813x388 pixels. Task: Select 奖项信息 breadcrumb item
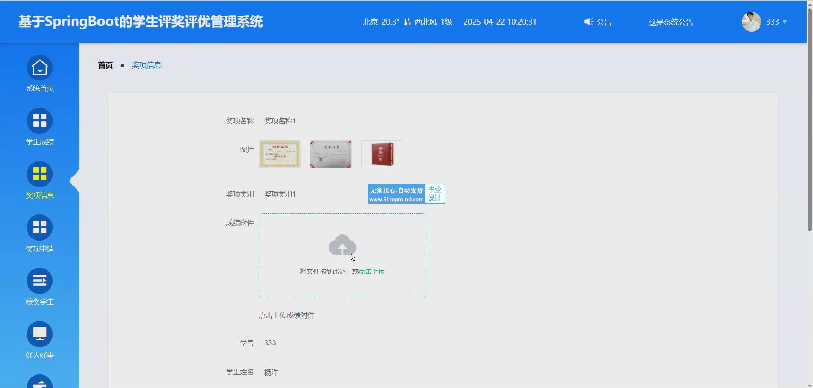147,65
